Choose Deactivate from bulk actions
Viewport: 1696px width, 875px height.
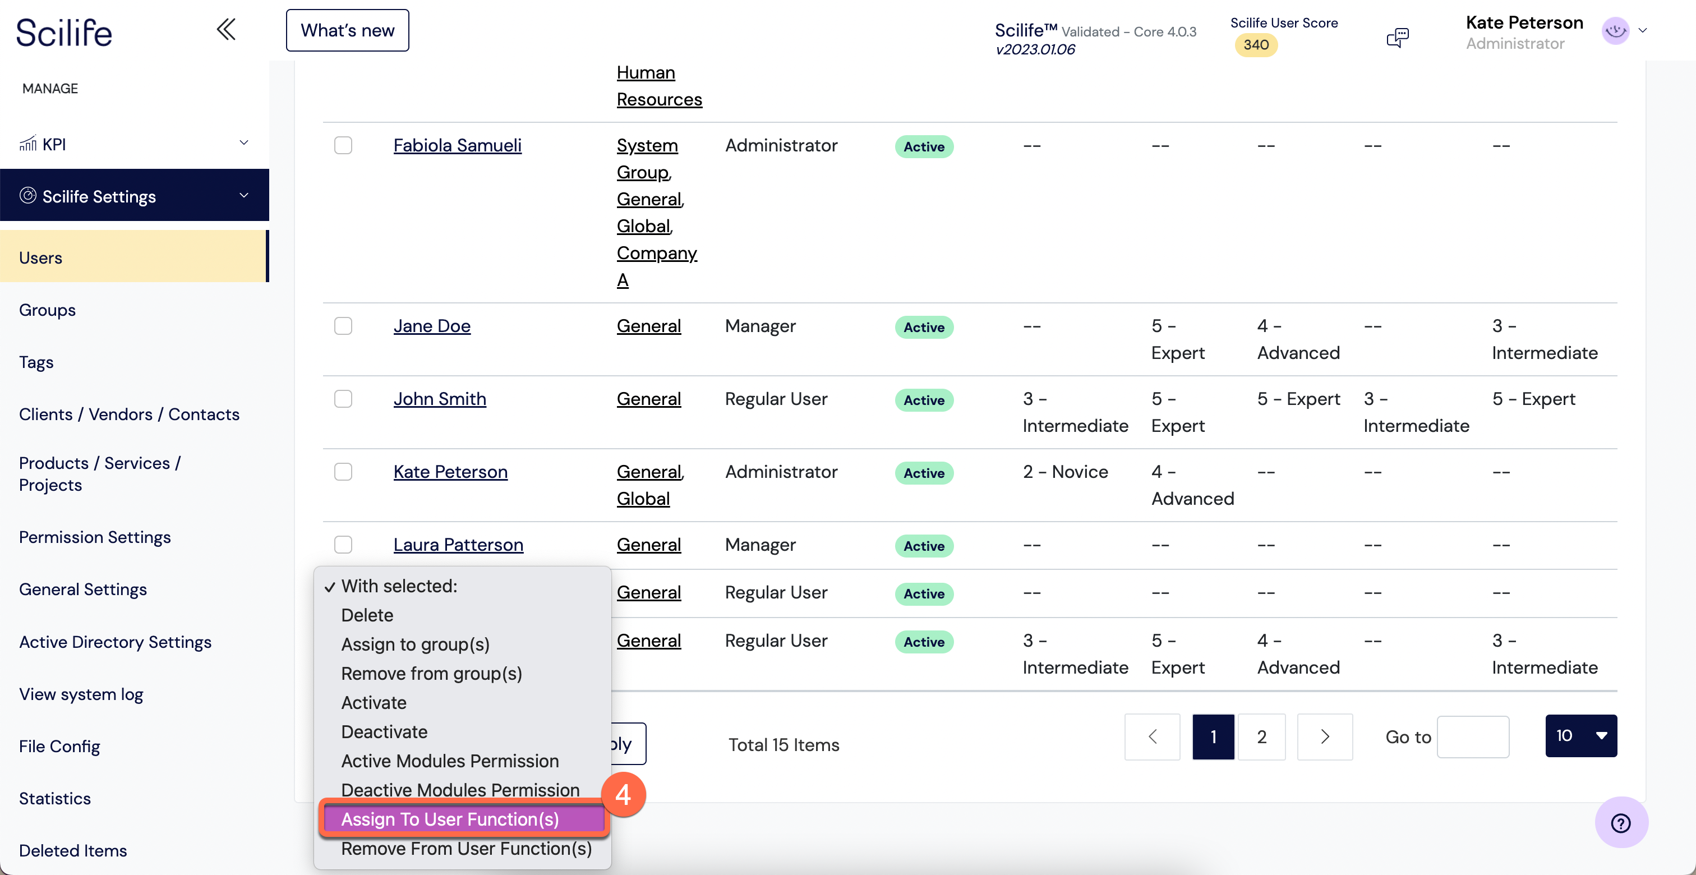pyautogui.click(x=462, y=731)
